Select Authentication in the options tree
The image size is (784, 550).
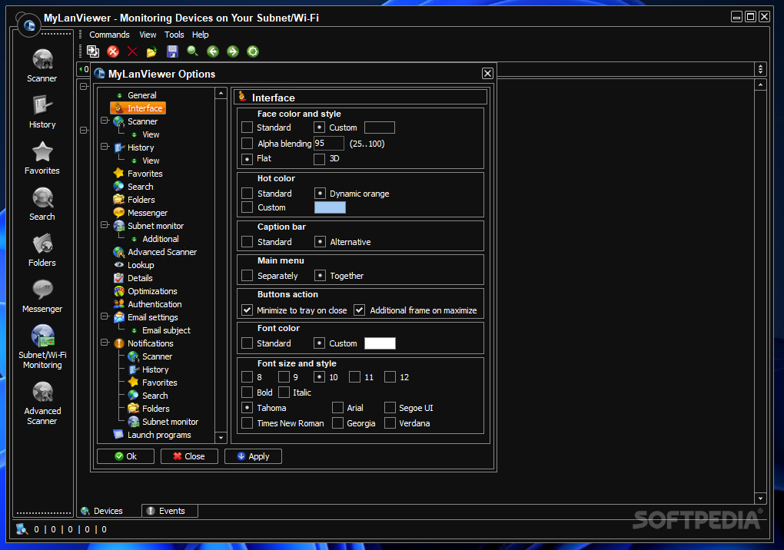pos(154,304)
